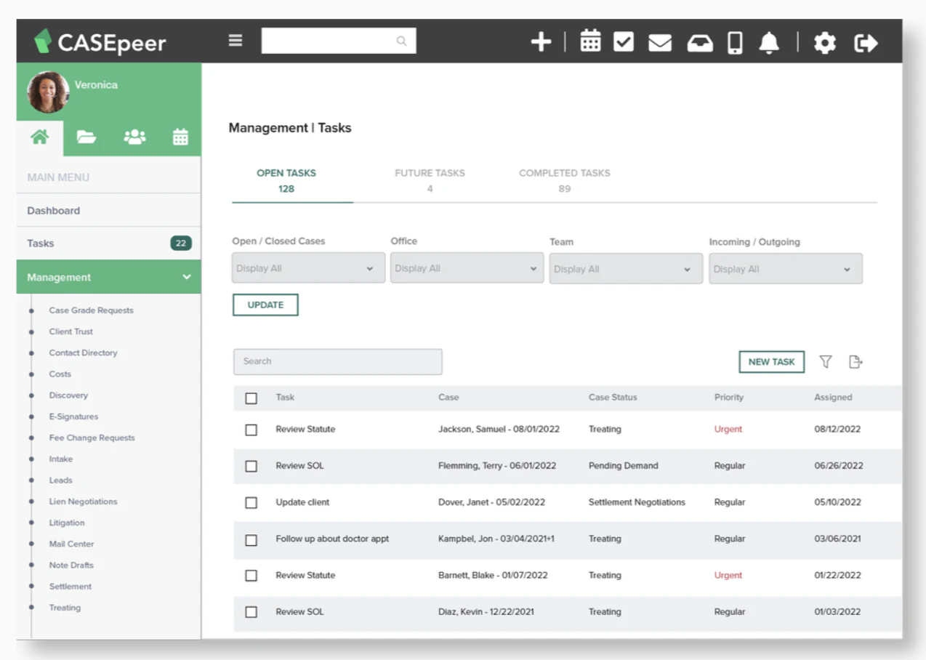Open the notifications bell icon
This screenshot has width=926, height=660.
(x=769, y=43)
